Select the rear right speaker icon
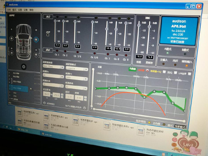The image size is (208, 156). (36, 54)
